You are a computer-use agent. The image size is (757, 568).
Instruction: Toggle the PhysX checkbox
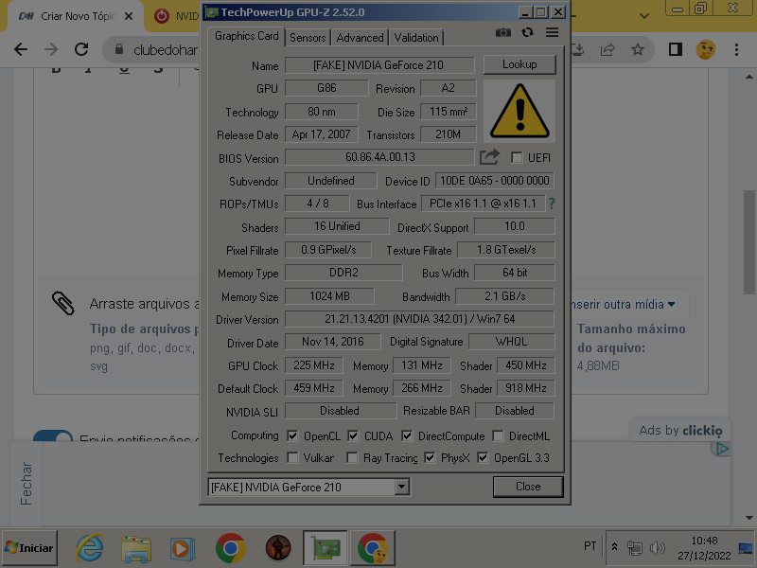[x=430, y=457]
